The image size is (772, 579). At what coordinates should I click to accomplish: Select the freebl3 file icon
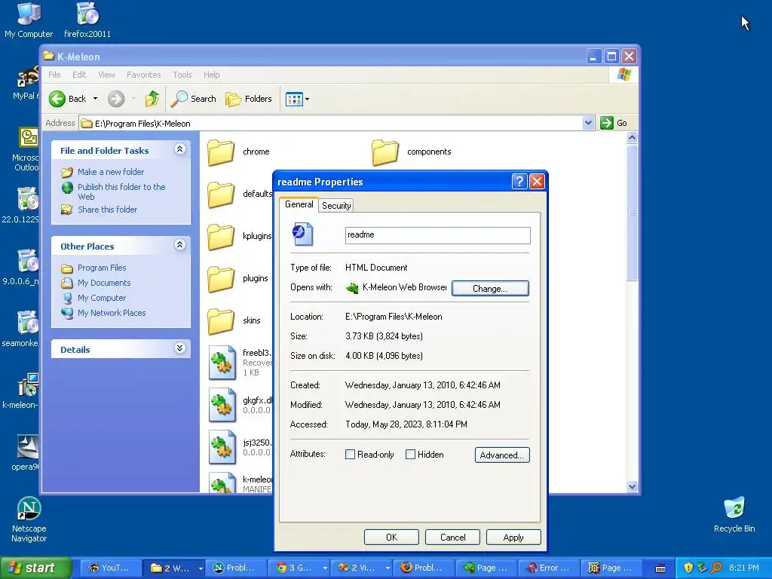coord(222,363)
